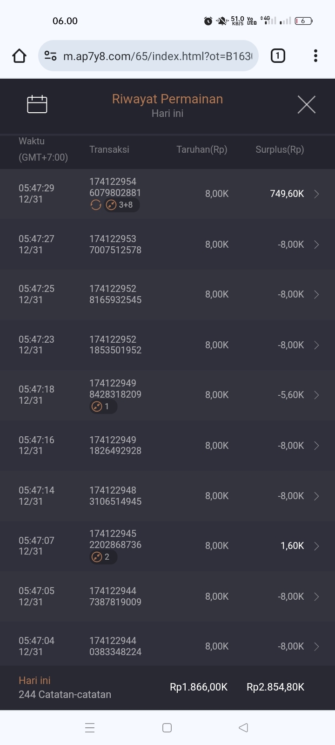Expand details for the 05:47:27 transaction
Screen dimensions: 335x745
pyautogui.click(x=316, y=244)
